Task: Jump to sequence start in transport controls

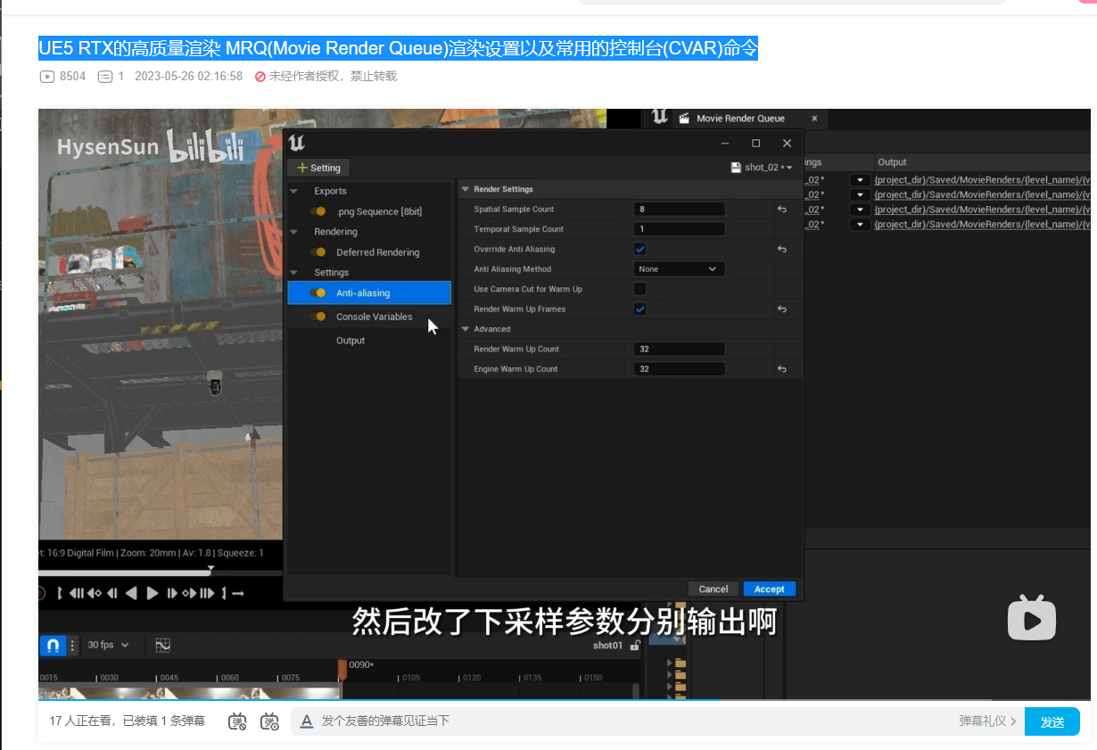Action: click(77, 593)
